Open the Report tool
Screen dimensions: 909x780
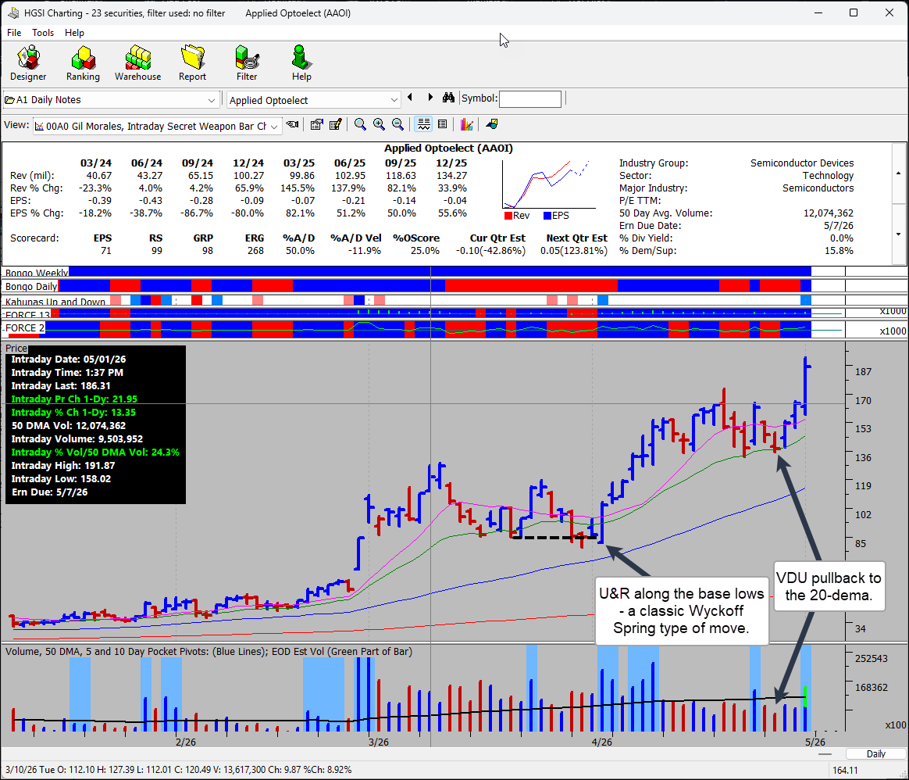192,63
